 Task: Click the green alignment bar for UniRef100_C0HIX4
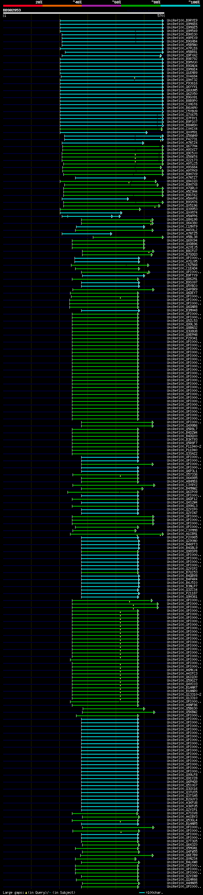click(112, 129)
